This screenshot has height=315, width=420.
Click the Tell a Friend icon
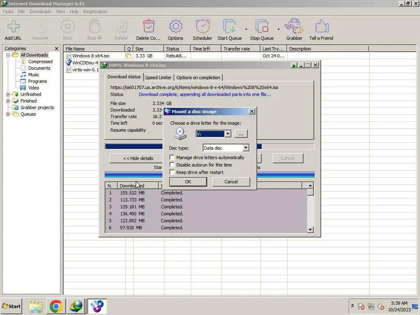322,26
